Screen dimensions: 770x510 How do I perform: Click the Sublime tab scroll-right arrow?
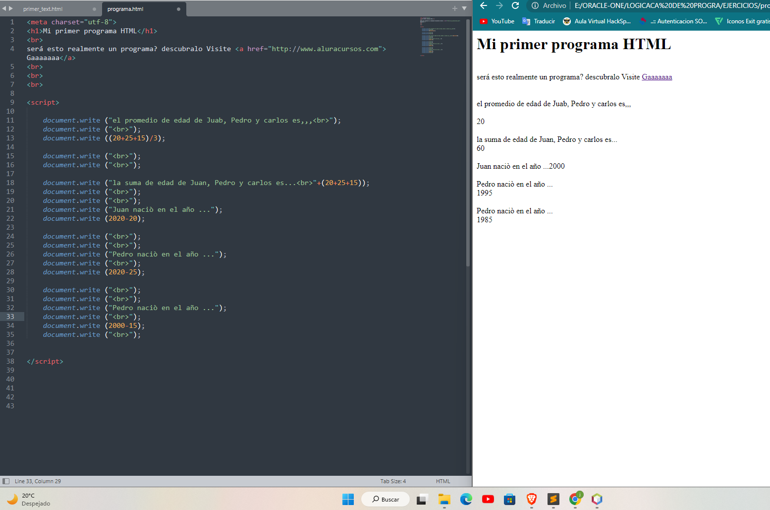coord(11,8)
